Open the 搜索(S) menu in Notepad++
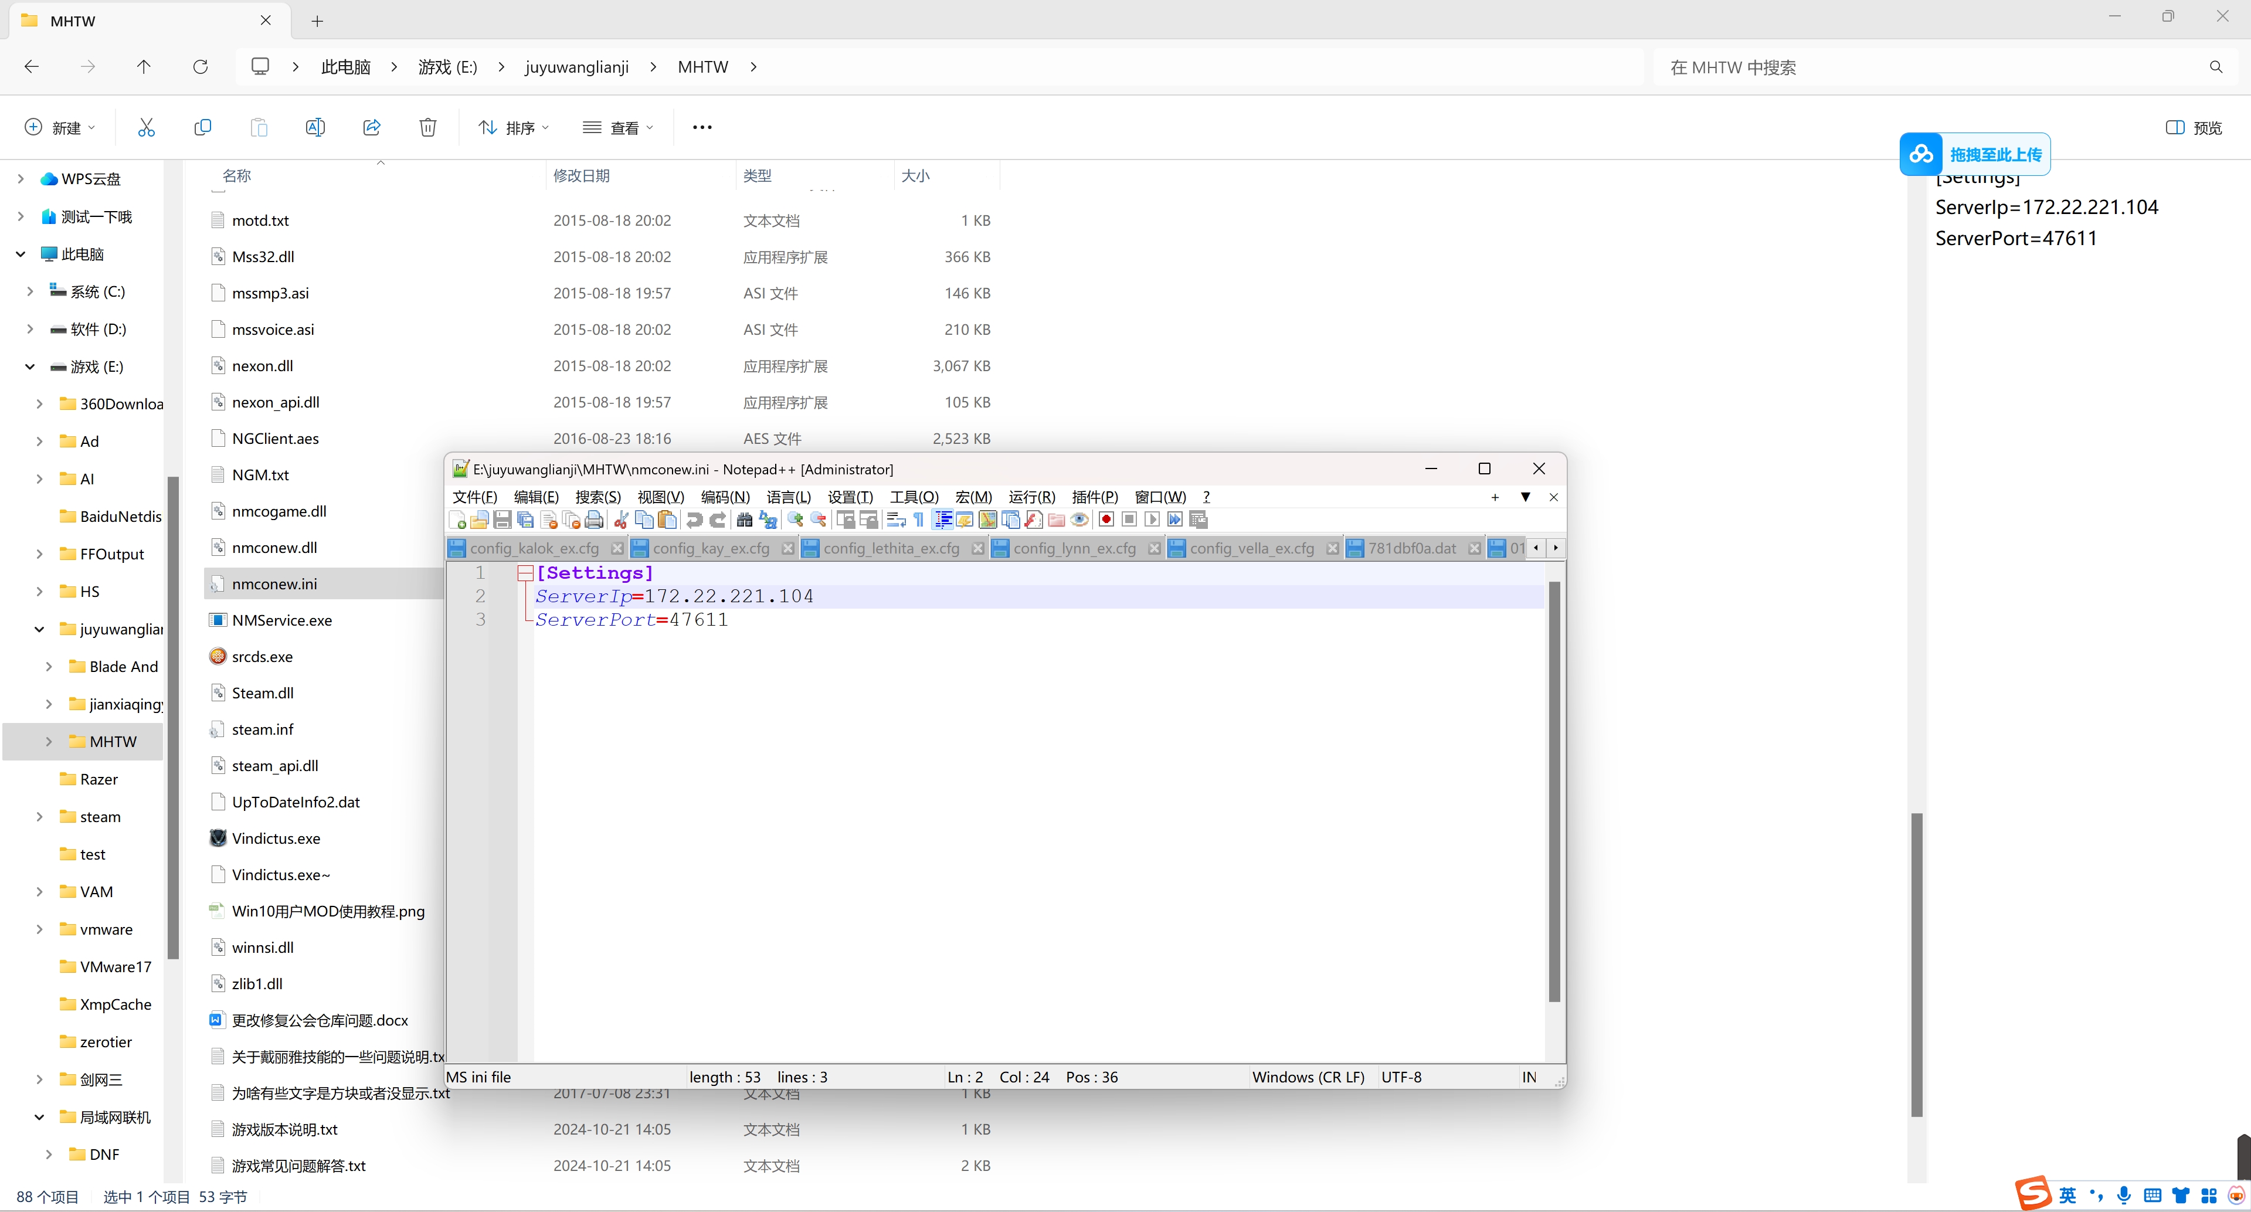 tap(597, 496)
